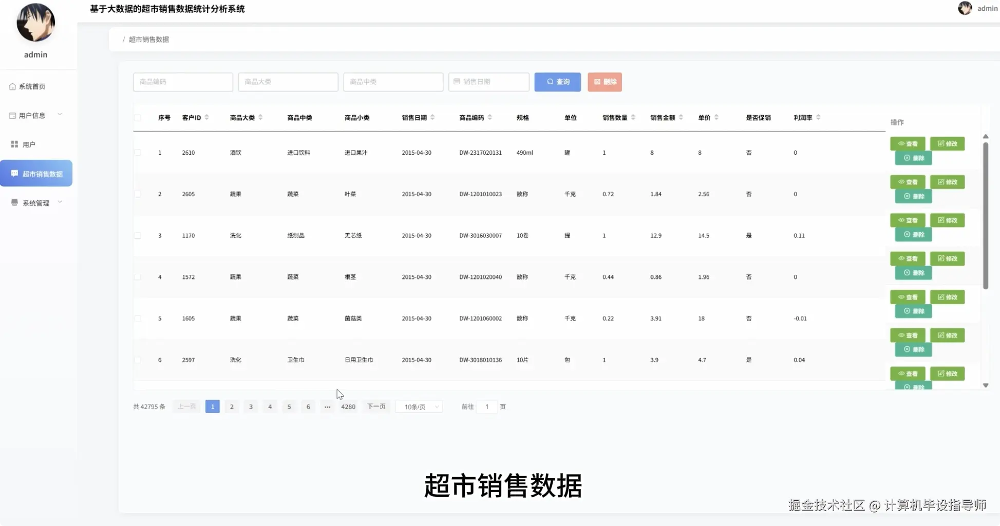The width and height of the screenshot is (1000, 526).
Task: Toggle the select-all checkbox in the table header
Action: (138, 117)
